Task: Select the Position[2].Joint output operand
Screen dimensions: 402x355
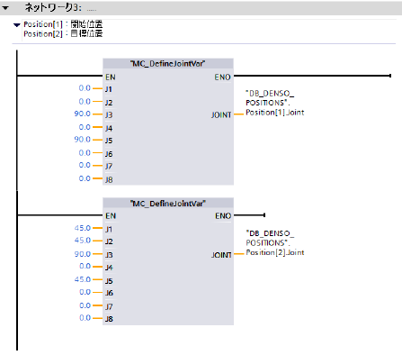Action: 275,242
